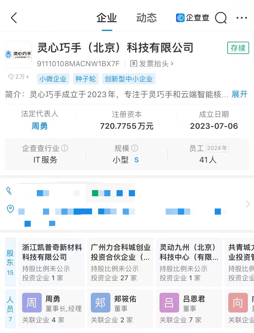Open shareholder 浙江凯普奇新材料科技有限公司 card
Image resolution: width=254 pixels, height=333 pixels.
tap(52, 262)
